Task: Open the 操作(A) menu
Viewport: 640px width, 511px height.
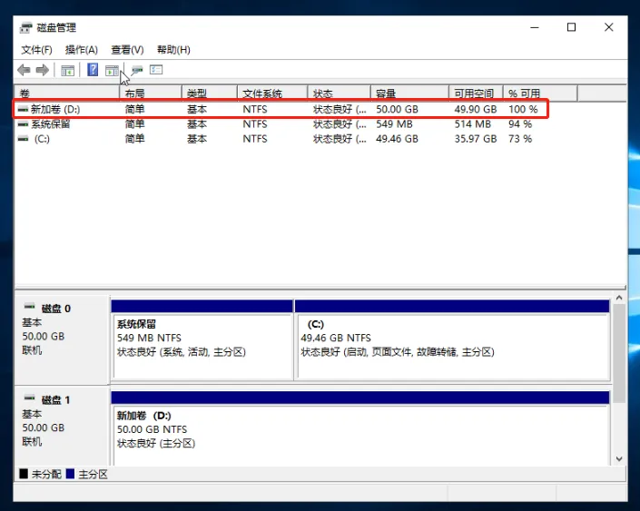Action: coord(82,50)
